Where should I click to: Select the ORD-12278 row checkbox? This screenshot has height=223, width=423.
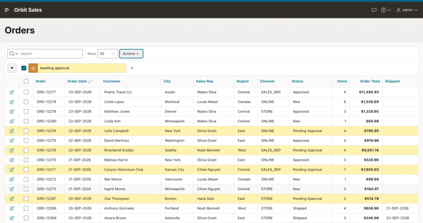coord(26,102)
